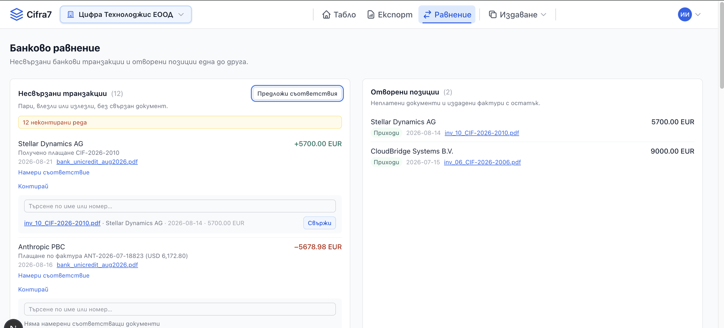Open bank_unicredit_aug2026.pdf in Stellar Dynamics transaction
The height and width of the screenshot is (328, 724).
[x=97, y=162]
